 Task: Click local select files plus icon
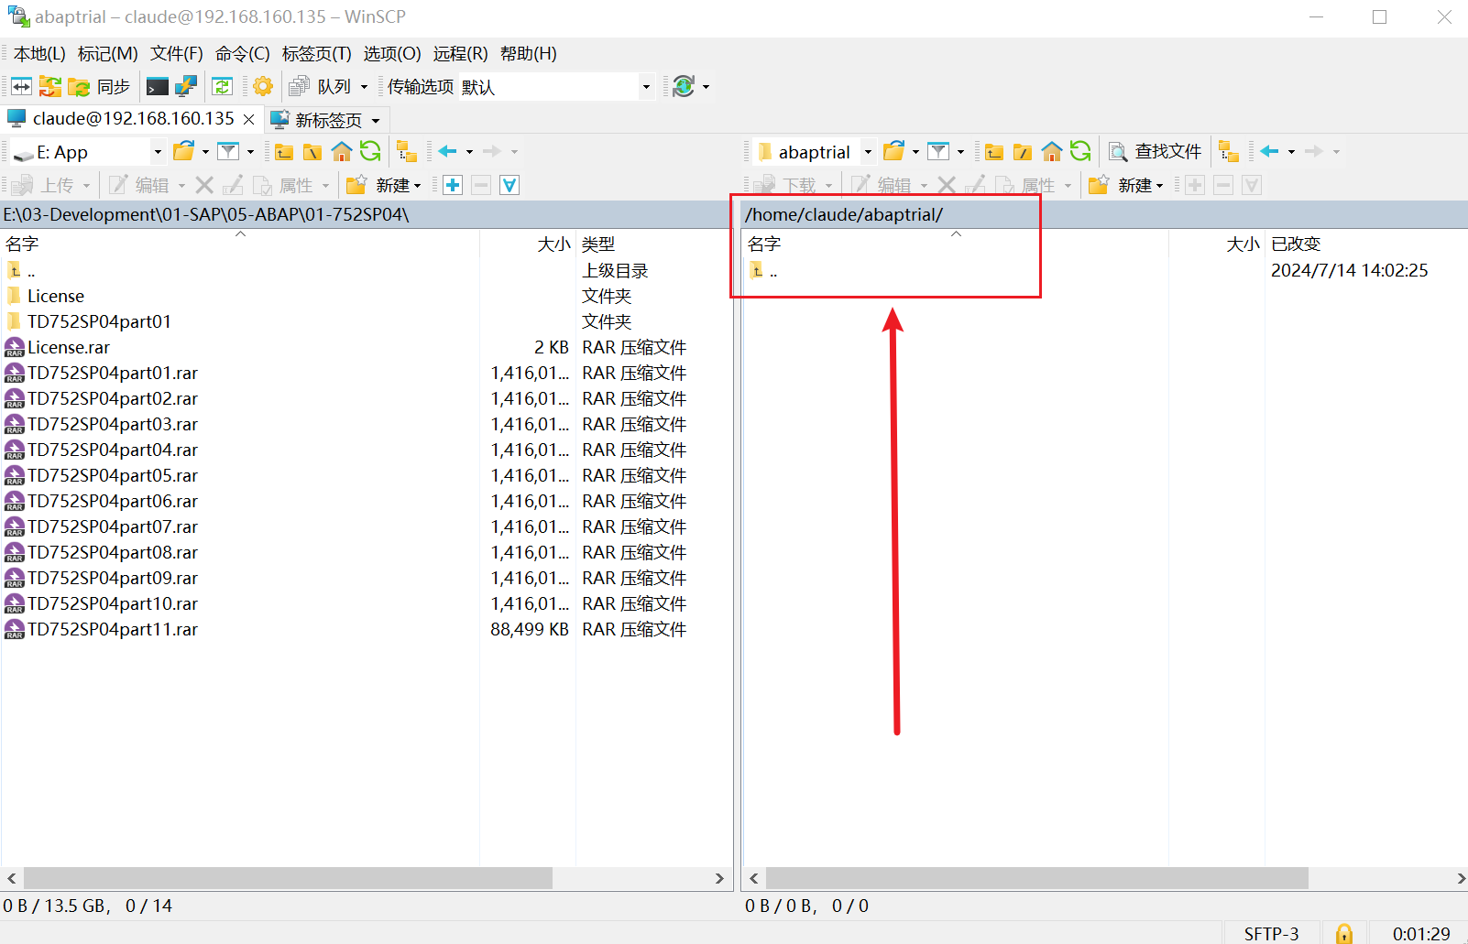tap(453, 186)
